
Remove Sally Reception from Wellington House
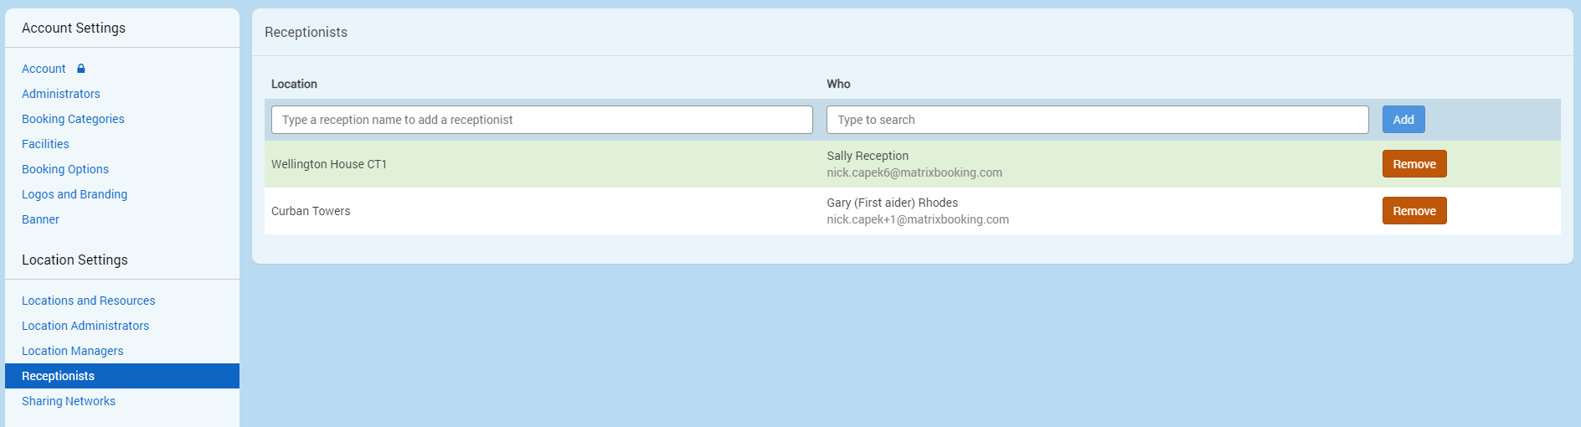click(1414, 164)
